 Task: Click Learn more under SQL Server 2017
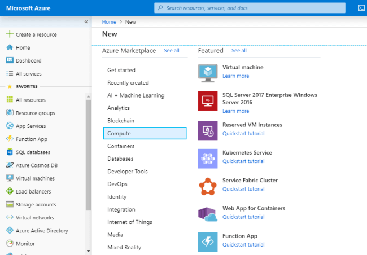(235, 111)
